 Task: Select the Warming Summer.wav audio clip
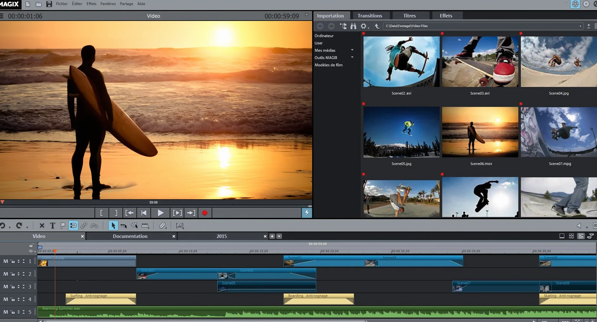[317, 312]
